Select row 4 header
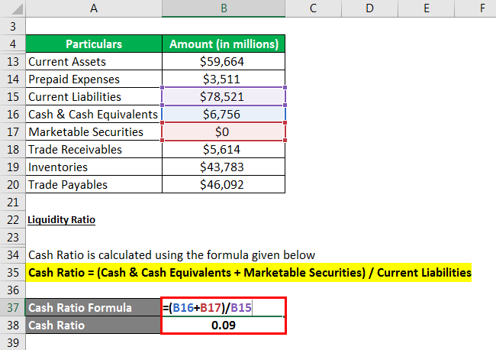Screen dimensions: 496x350 13,44
